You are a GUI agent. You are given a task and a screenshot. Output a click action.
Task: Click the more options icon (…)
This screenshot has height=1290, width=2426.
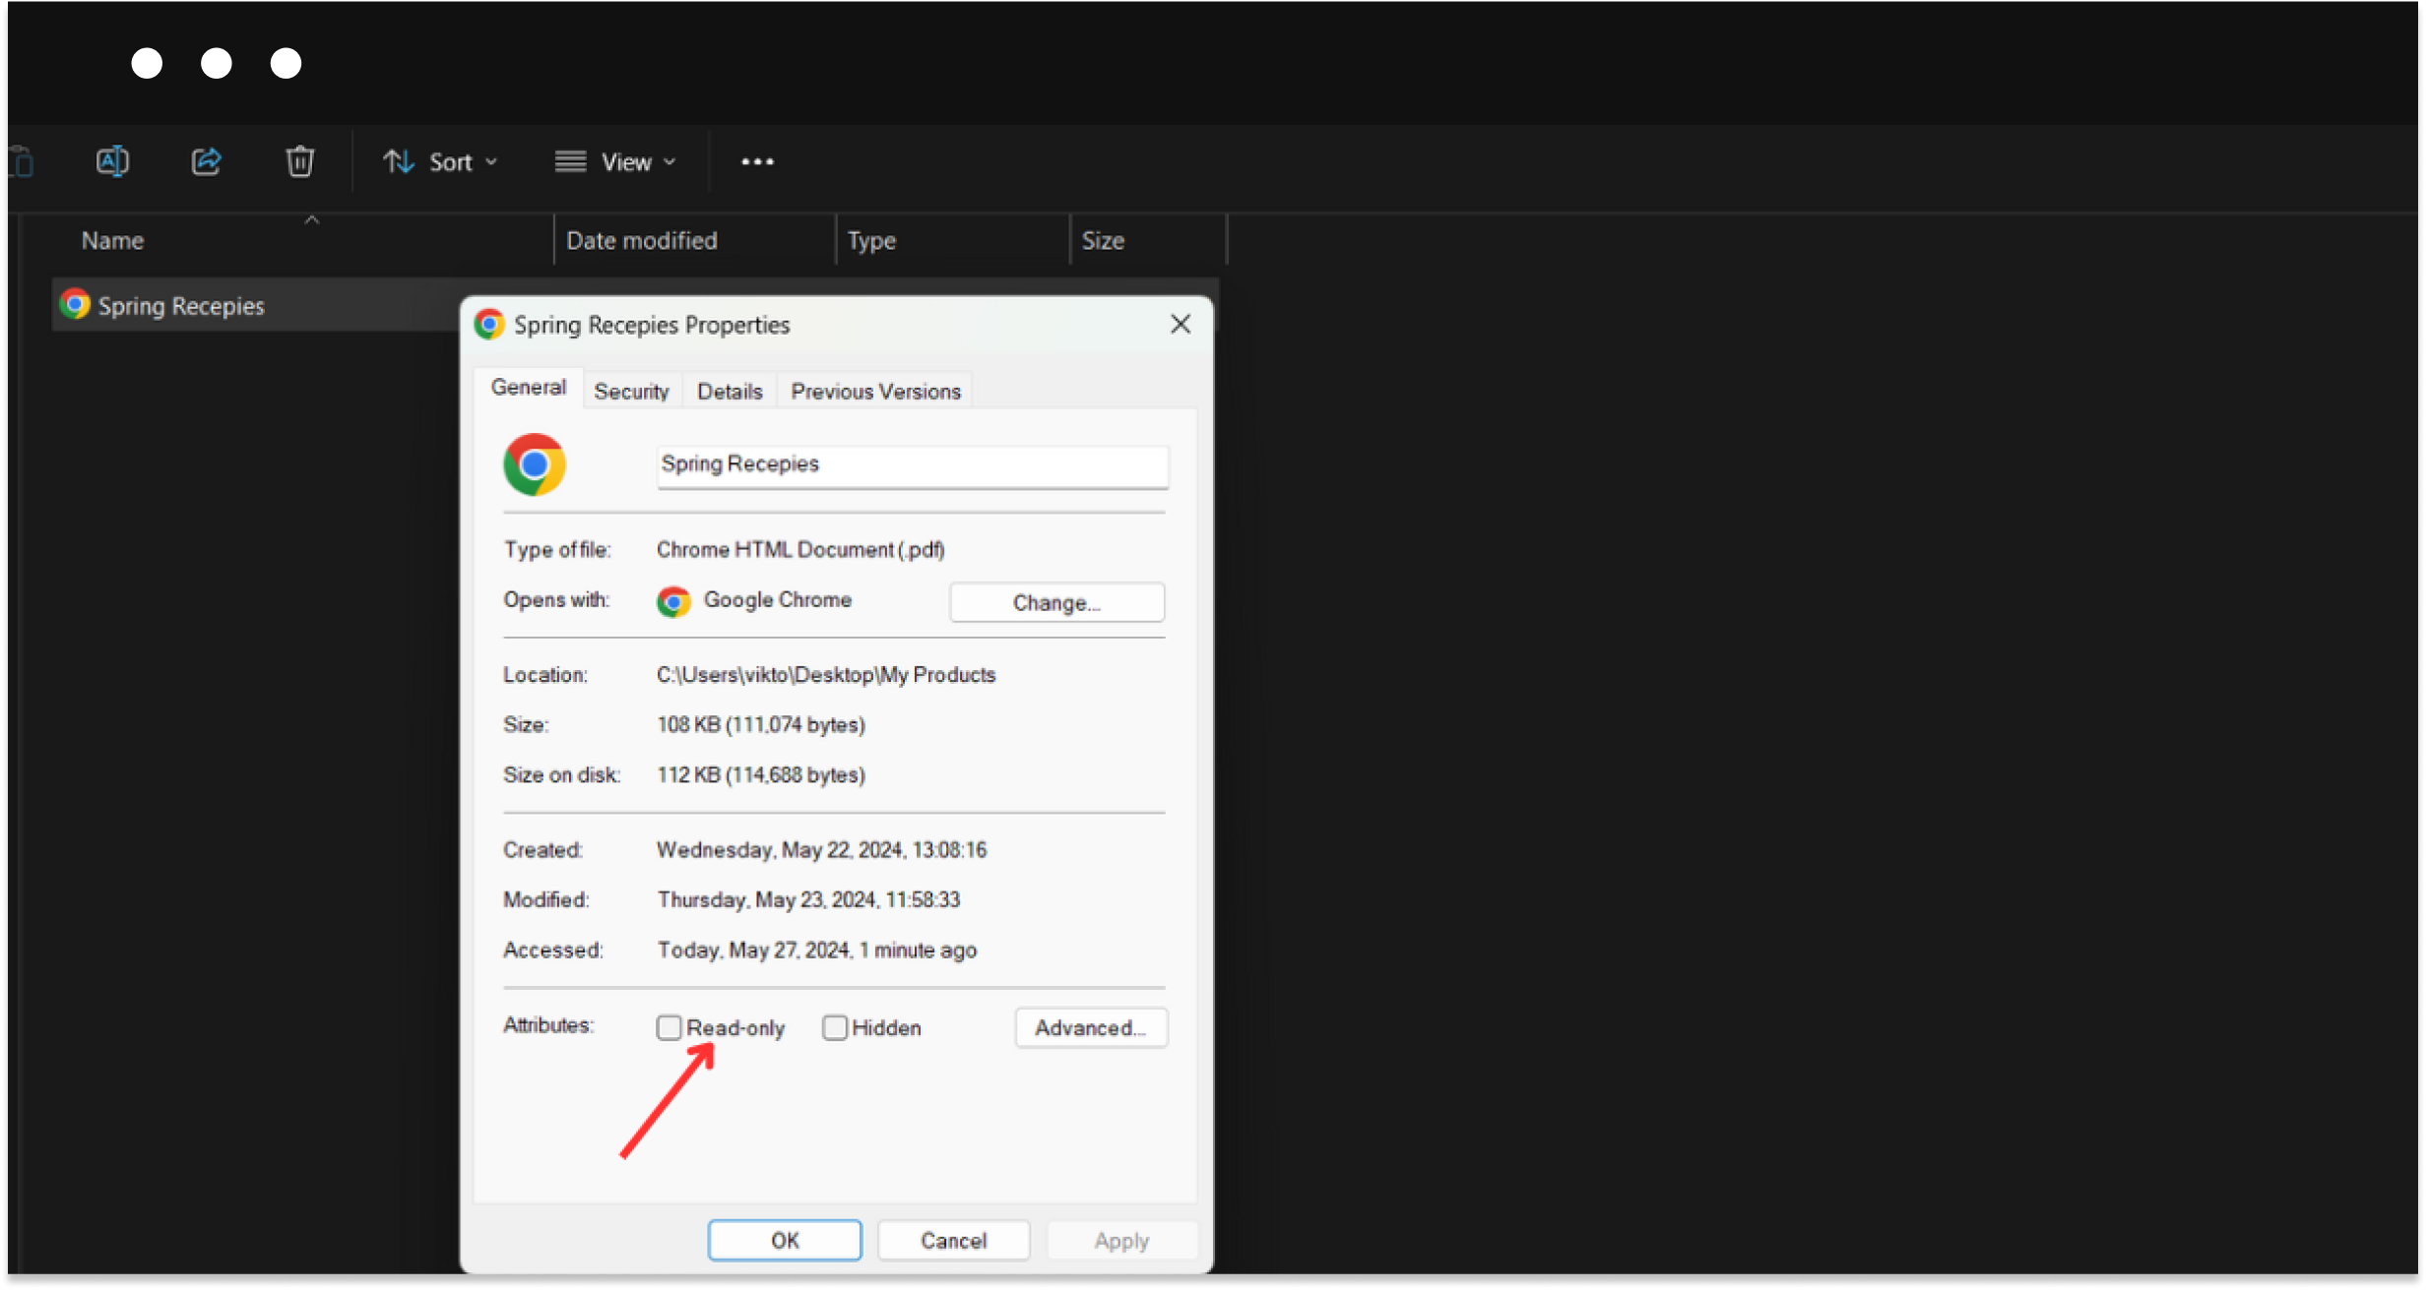[x=757, y=160]
